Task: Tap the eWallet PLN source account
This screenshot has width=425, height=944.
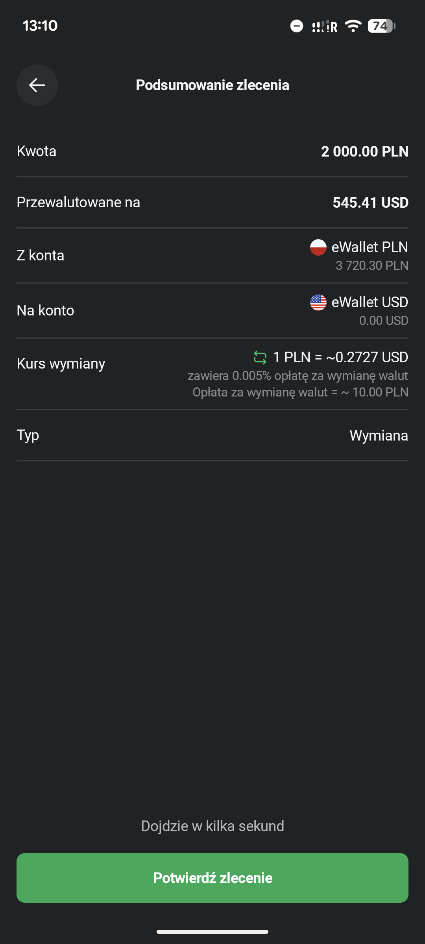Action: coord(370,247)
